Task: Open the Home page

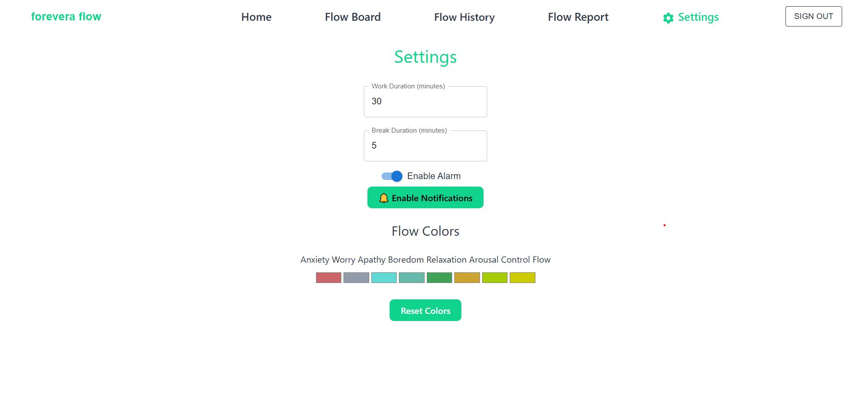Action: (x=256, y=17)
